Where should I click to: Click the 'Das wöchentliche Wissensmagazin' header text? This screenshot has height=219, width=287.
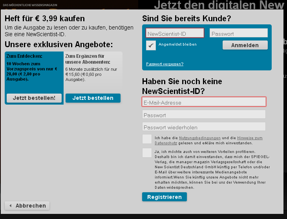(30, 5)
